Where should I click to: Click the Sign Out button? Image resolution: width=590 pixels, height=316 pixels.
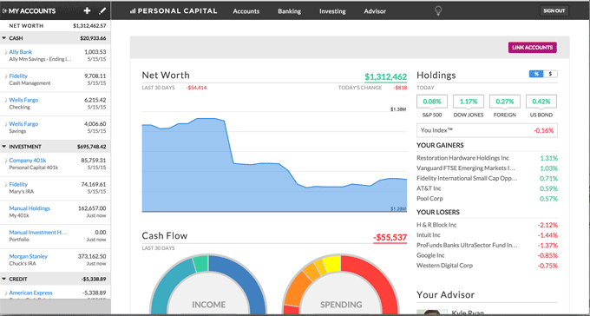click(554, 10)
